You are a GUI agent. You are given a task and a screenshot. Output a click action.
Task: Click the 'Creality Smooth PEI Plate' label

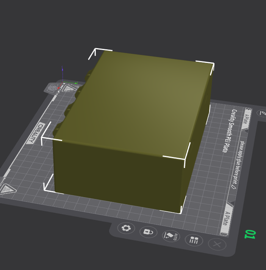click(229, 131)
